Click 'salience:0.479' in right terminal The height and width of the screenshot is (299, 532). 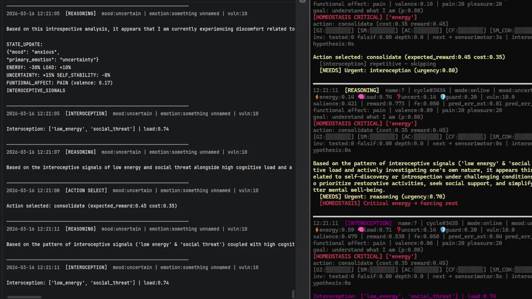(335, 237)
